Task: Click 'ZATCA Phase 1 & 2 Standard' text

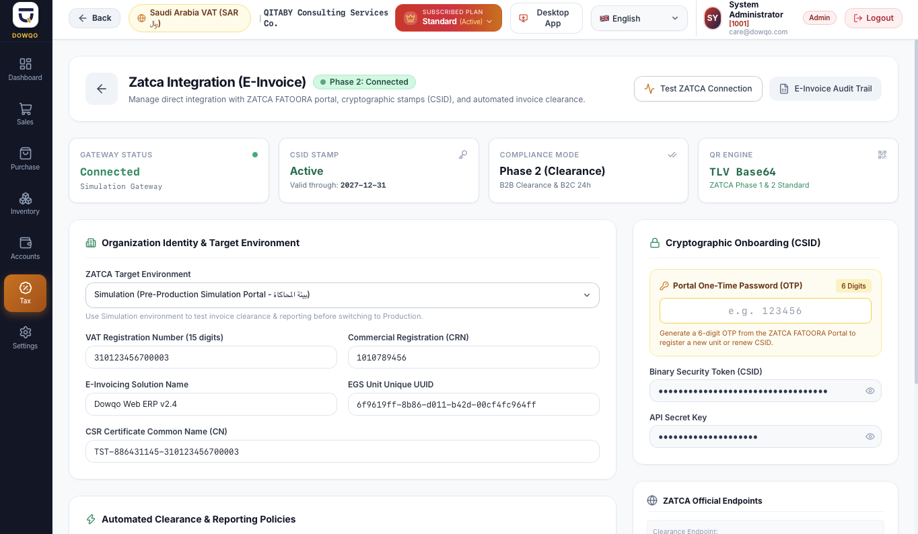Action: point(759,185)
